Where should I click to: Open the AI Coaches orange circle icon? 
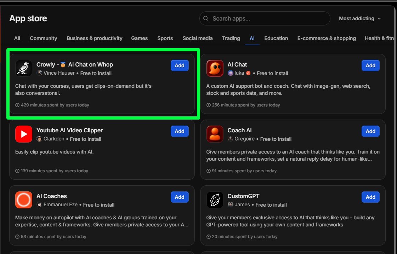(x=23, y=200)
